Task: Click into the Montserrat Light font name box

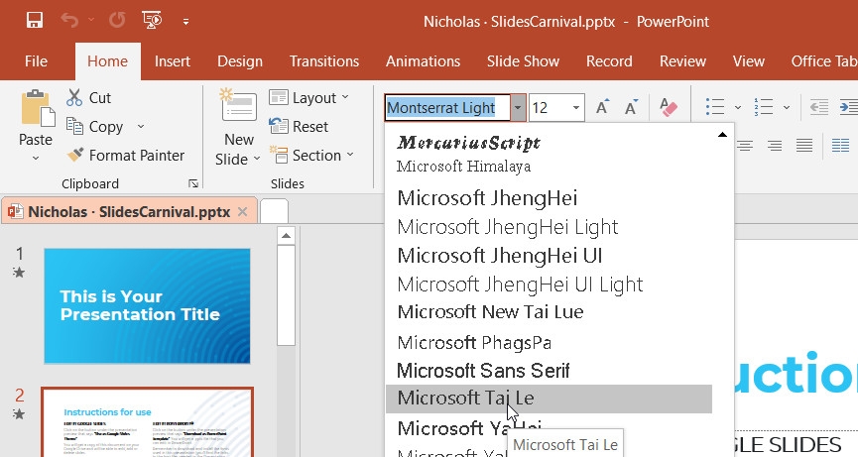Action: click(x=447, y=108)
